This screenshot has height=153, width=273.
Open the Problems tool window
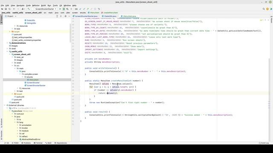[26, 143]
